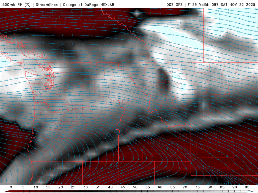Click the '75' label on the color scale
258x193 pixels.
tap(197, 187)
